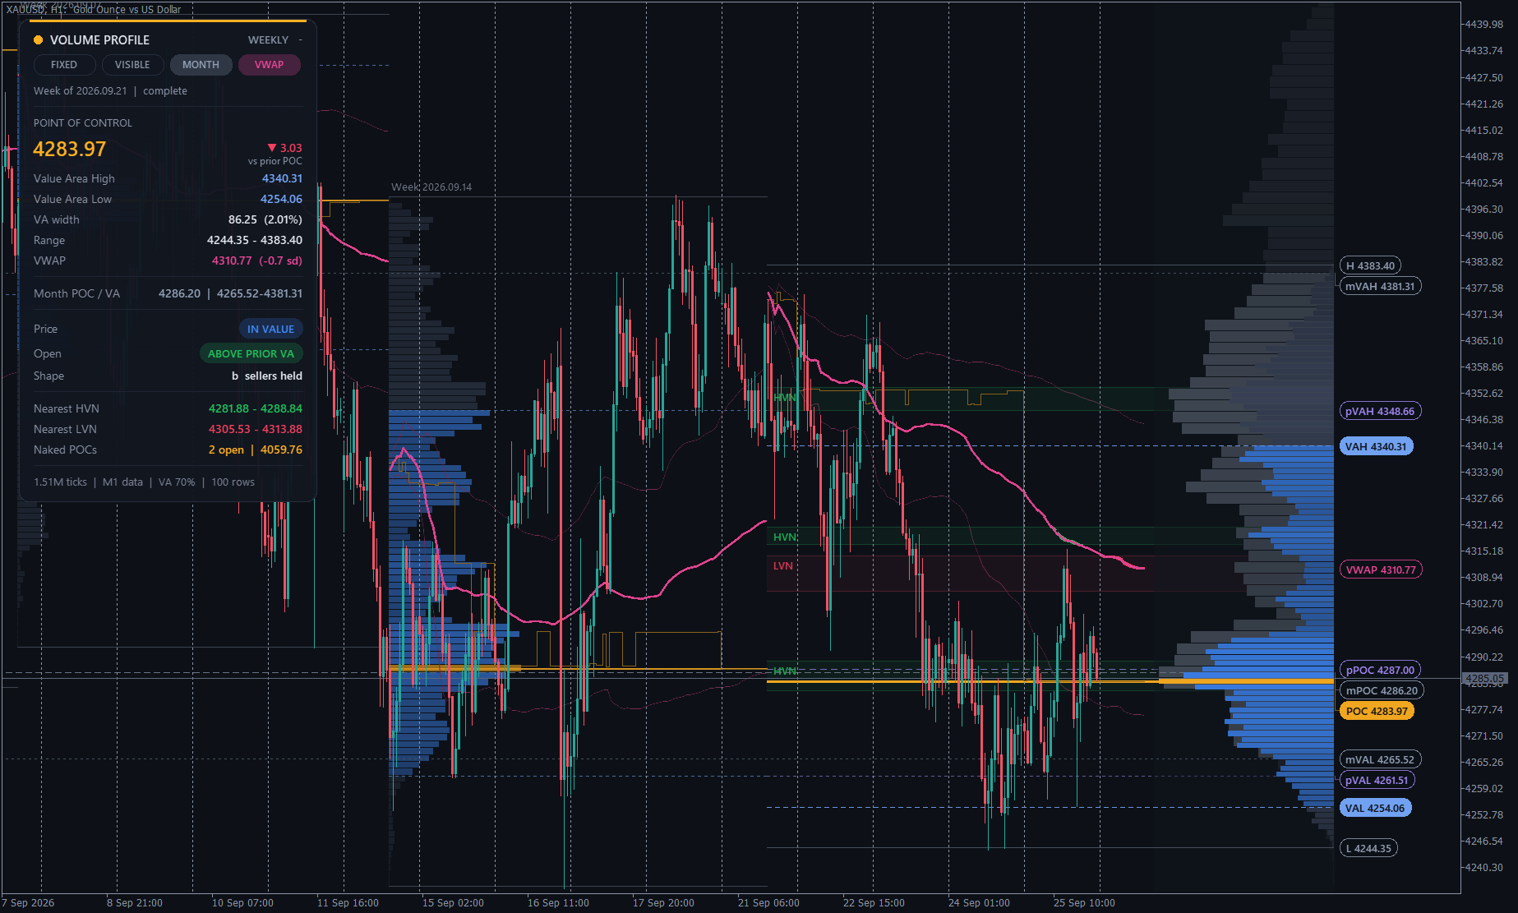Click the 21 Sep 06:00 time axis label
The width and height of the screenshot is (1518, 913).
(768, 902)
